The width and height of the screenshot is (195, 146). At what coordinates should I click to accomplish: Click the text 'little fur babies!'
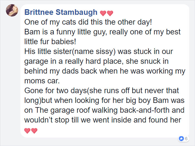coord(50,42)
